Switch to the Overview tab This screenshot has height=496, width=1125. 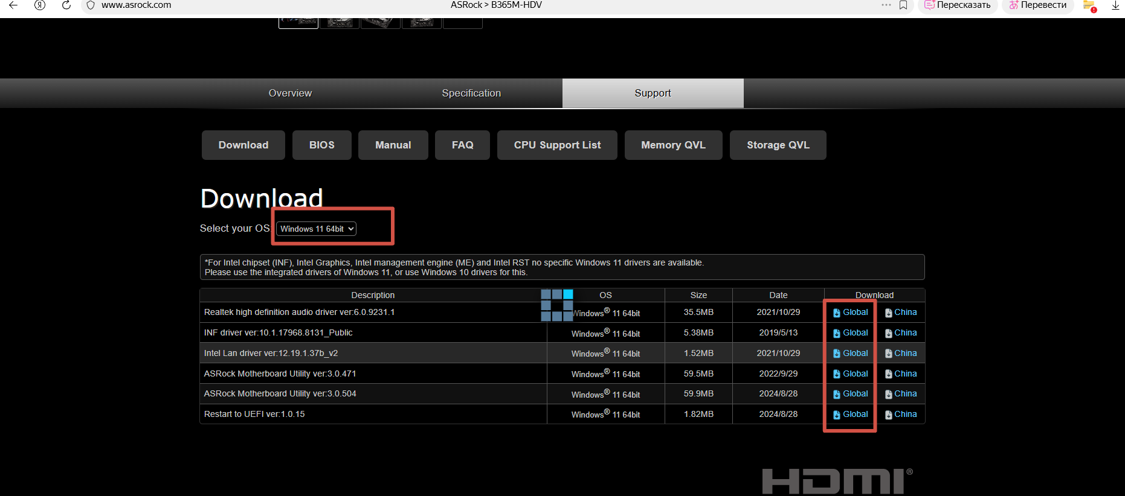pos(290,93)
